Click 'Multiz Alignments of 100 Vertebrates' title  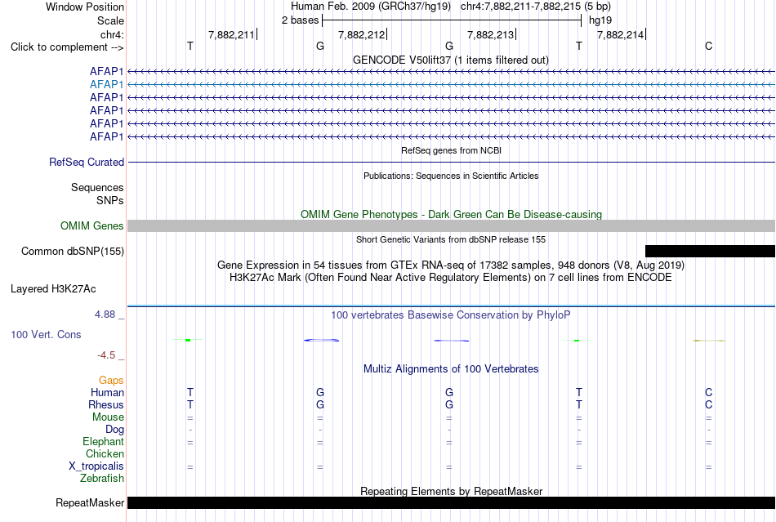pyautogui.click(x=451, y=368)
